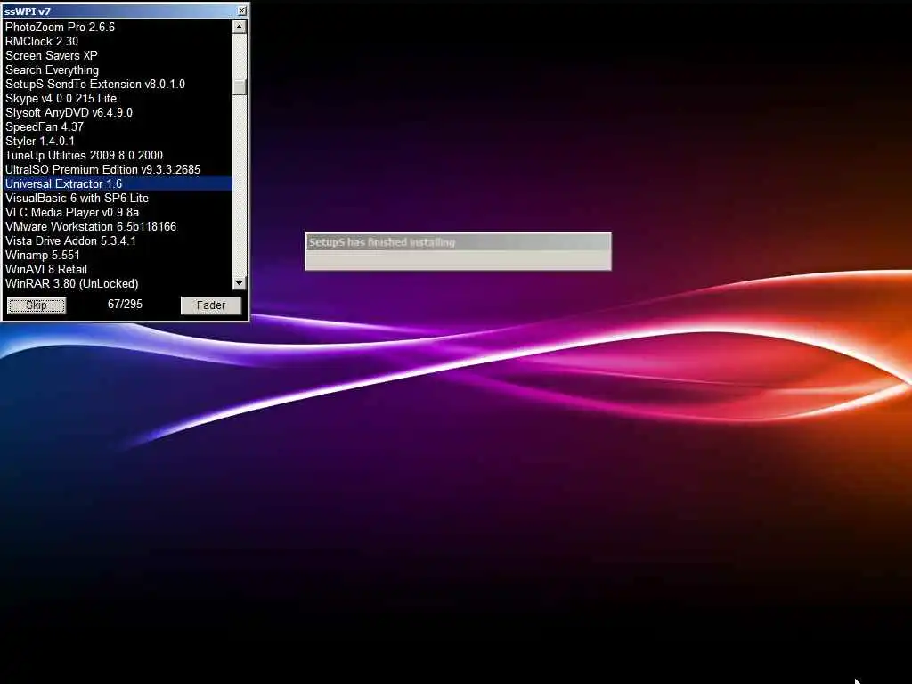Click the SetupS has finished installing popup
Viewport: 912px width, 684px height.
pos(458,251)
